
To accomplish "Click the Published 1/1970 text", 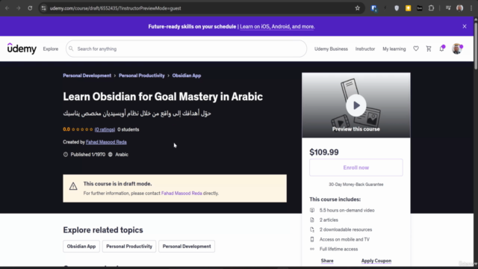I will point(88,155).
